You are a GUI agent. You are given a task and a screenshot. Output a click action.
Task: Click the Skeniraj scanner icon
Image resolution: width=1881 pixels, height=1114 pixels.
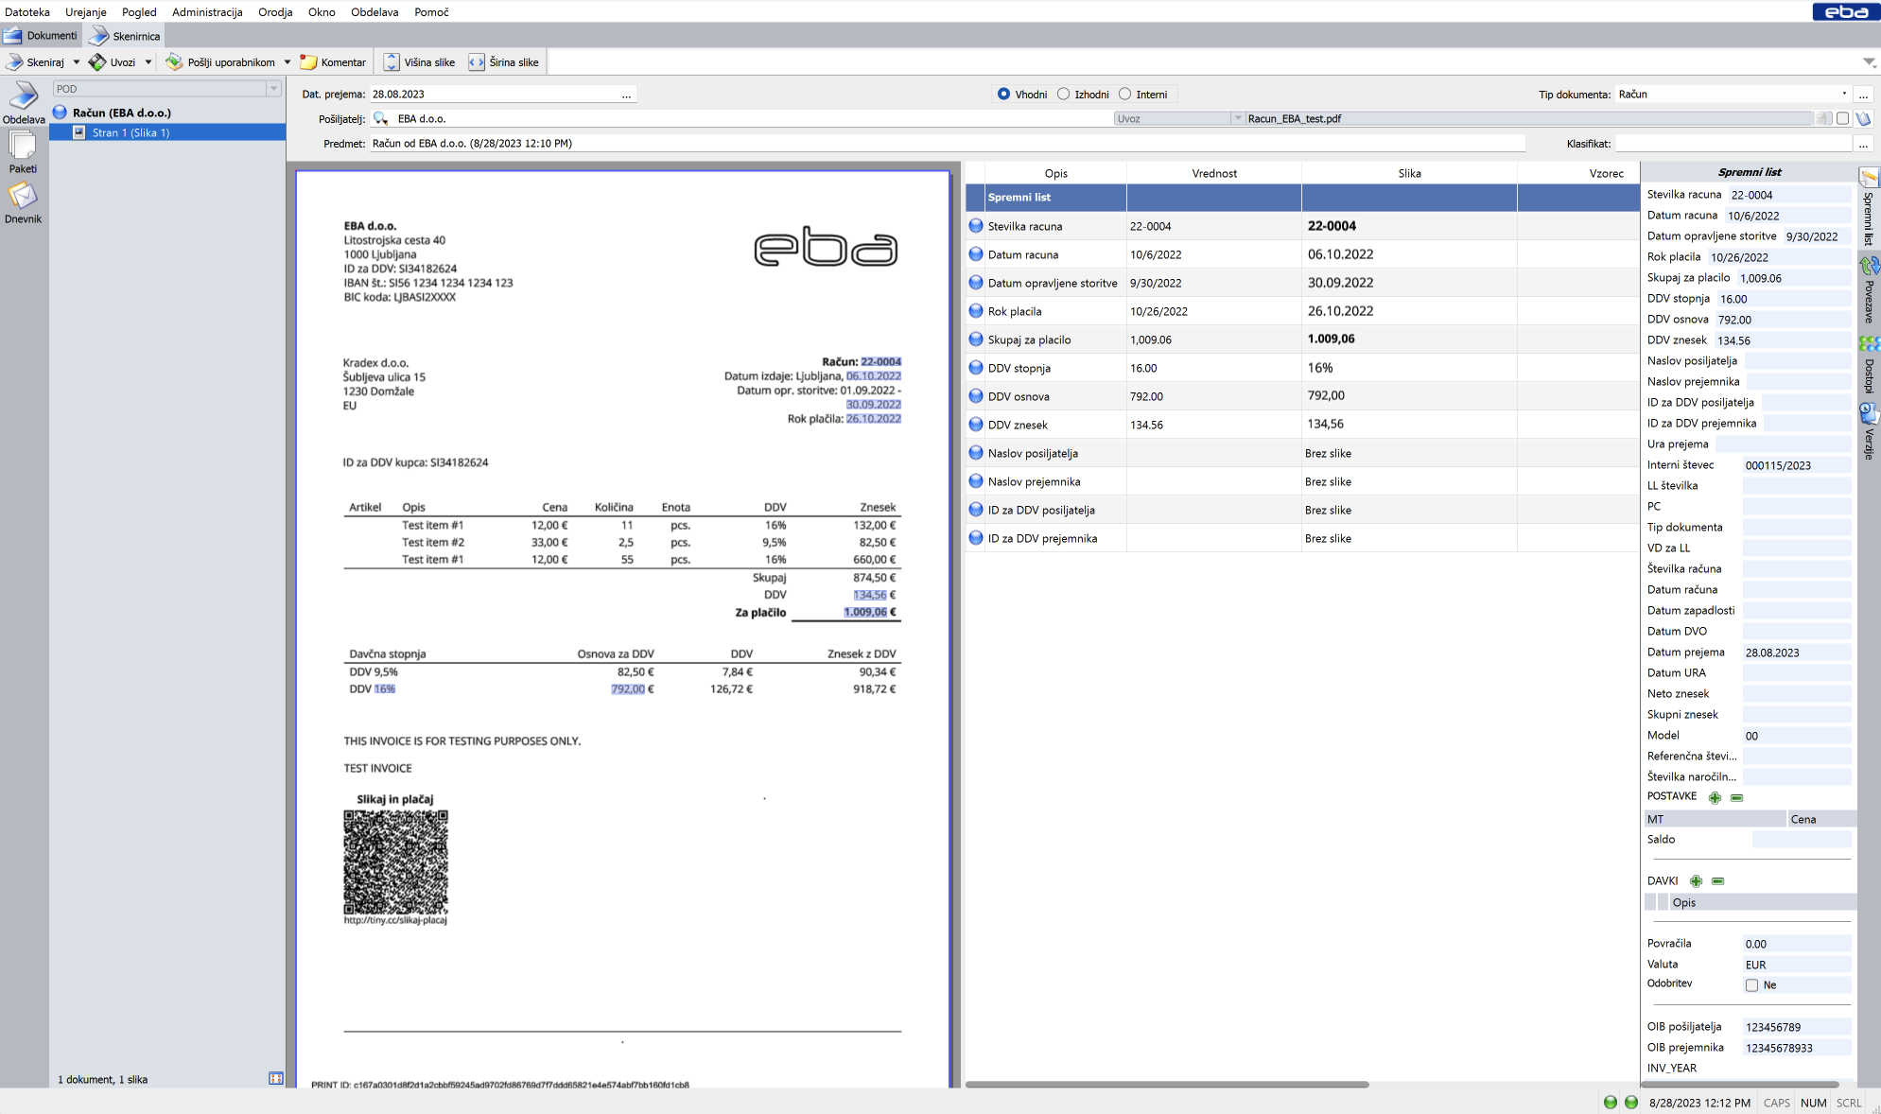(15, 62)
